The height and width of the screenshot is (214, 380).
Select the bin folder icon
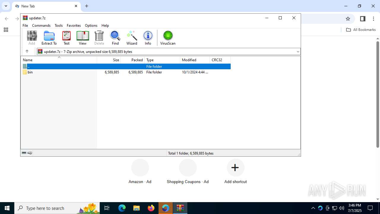tap(25, 72)
